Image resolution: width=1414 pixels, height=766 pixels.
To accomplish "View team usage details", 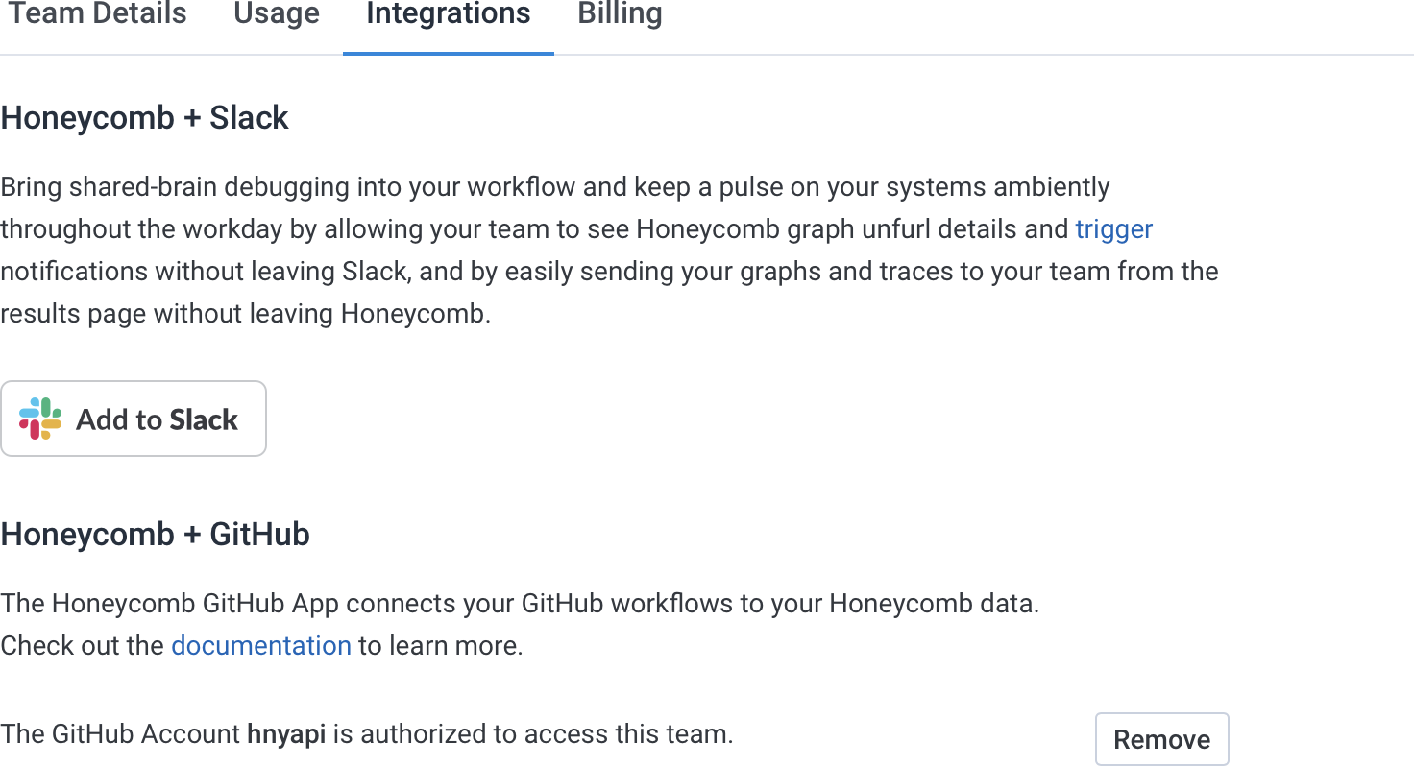I will [276, 14].
